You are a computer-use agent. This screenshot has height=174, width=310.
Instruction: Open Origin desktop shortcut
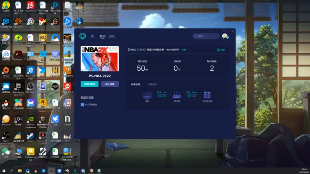(x=6, y=72)
